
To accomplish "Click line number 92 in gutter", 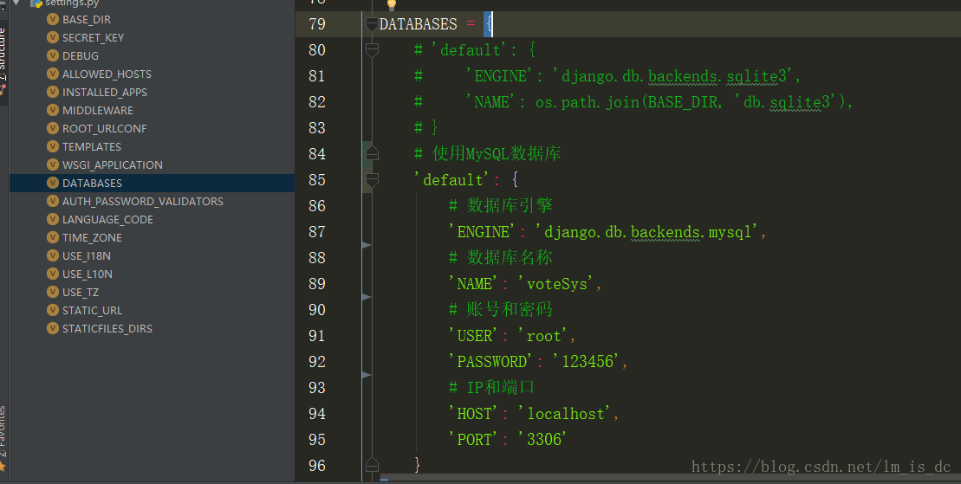I will point(317,361).
